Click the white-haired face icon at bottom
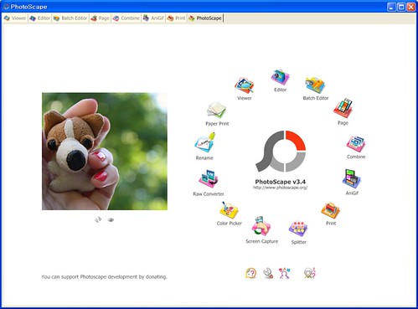418x309 pixels. [310, 273]
